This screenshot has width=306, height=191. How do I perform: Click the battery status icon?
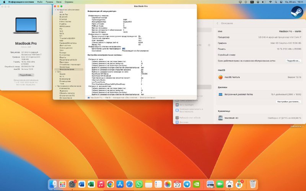[264, 2]
